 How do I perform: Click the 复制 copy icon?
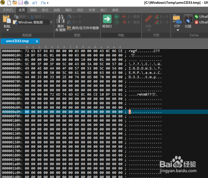(x=16, y=17)
